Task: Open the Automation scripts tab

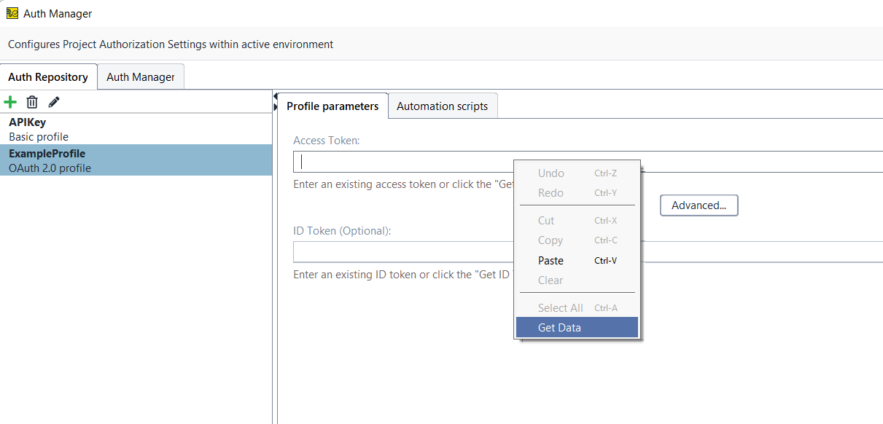Action: point(442,106)
